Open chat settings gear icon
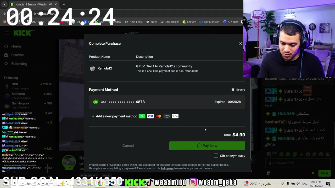 pos(313,173)
